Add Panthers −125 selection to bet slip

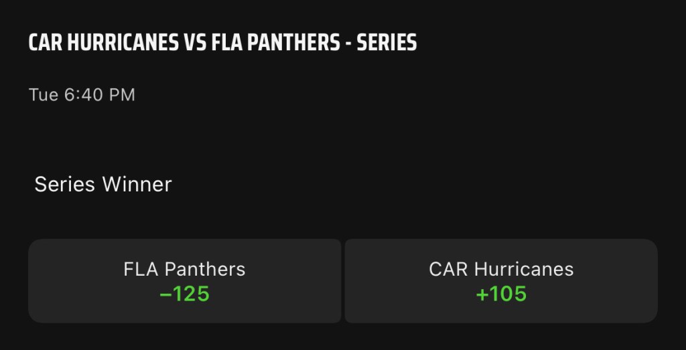(184, 281)
